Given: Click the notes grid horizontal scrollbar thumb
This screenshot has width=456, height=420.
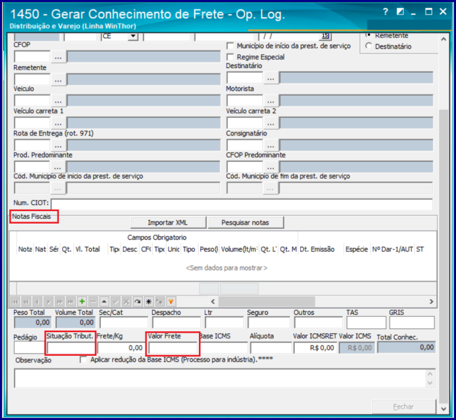Looking at the screenshot, I should [267, 302].
